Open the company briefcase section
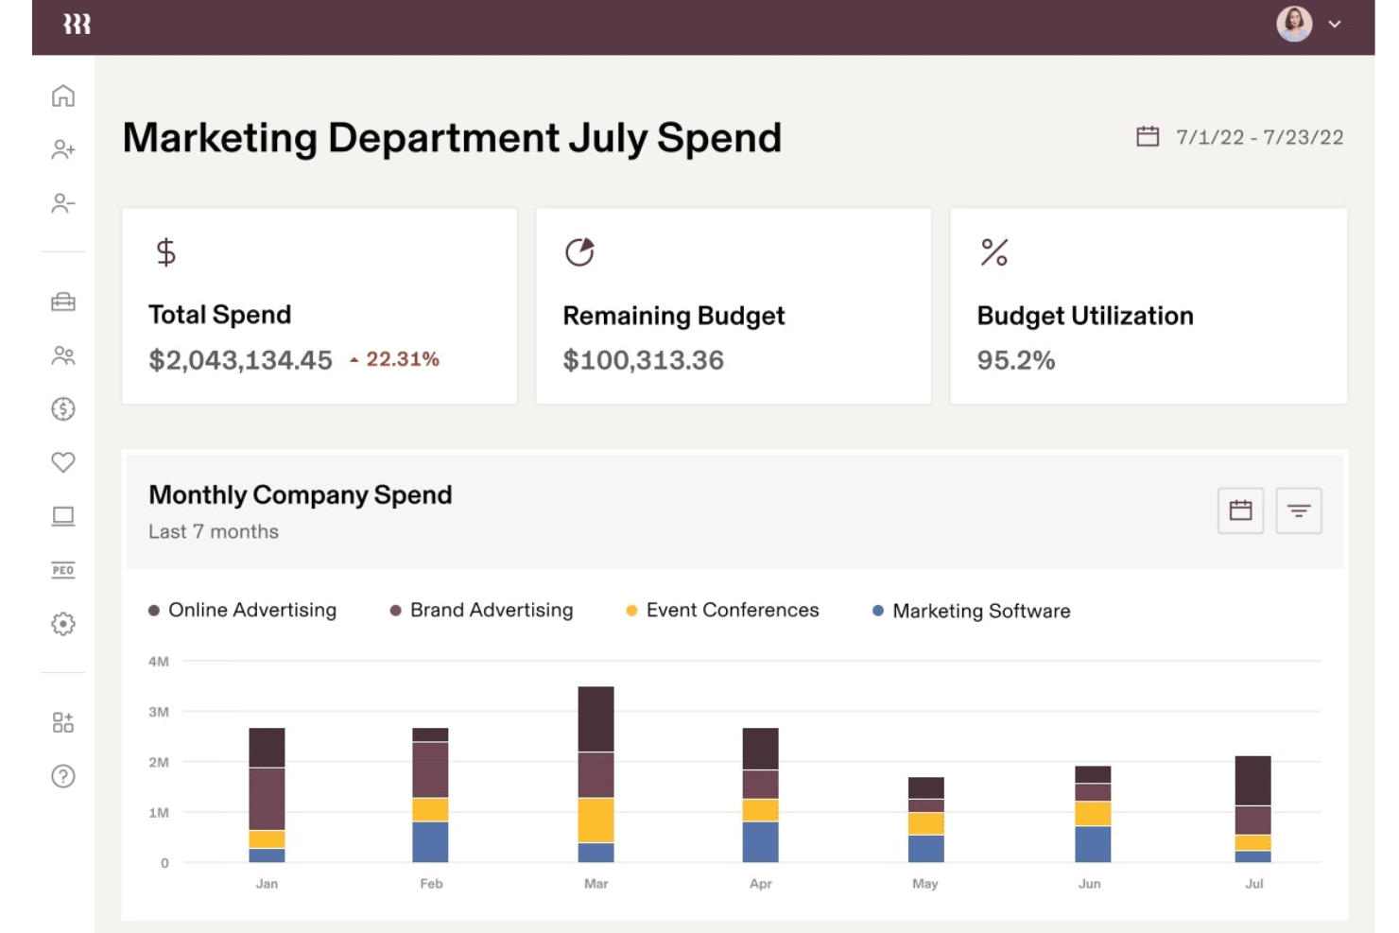The image size is (1399, 933). point(62,301)
